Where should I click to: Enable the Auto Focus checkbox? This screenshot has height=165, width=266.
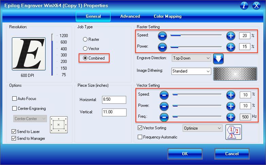point(14,99)
